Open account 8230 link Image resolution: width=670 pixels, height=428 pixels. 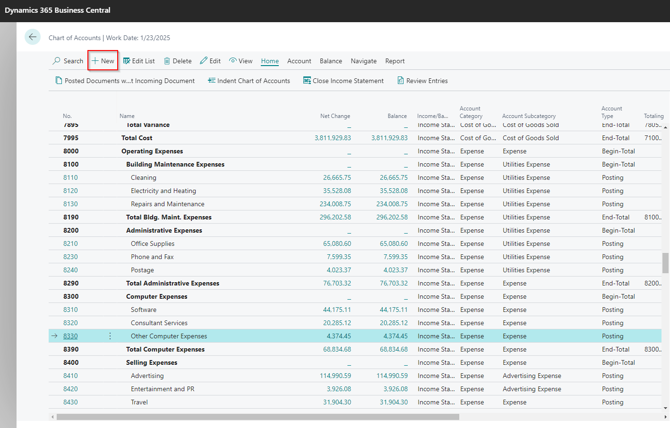pyautogui.click(x=70, y=257)
